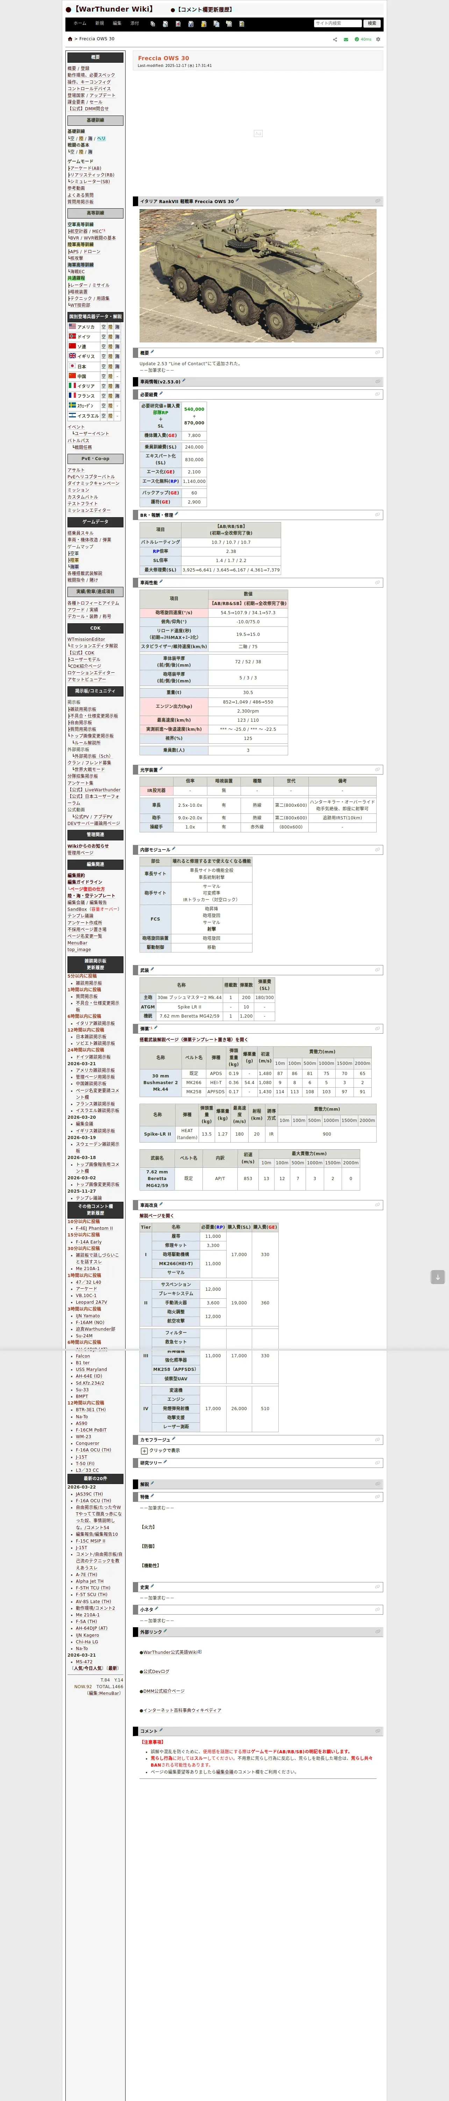Open the 公式Devログ link
Viewport: 449px width, 2101px height.
pos(156,1671)
